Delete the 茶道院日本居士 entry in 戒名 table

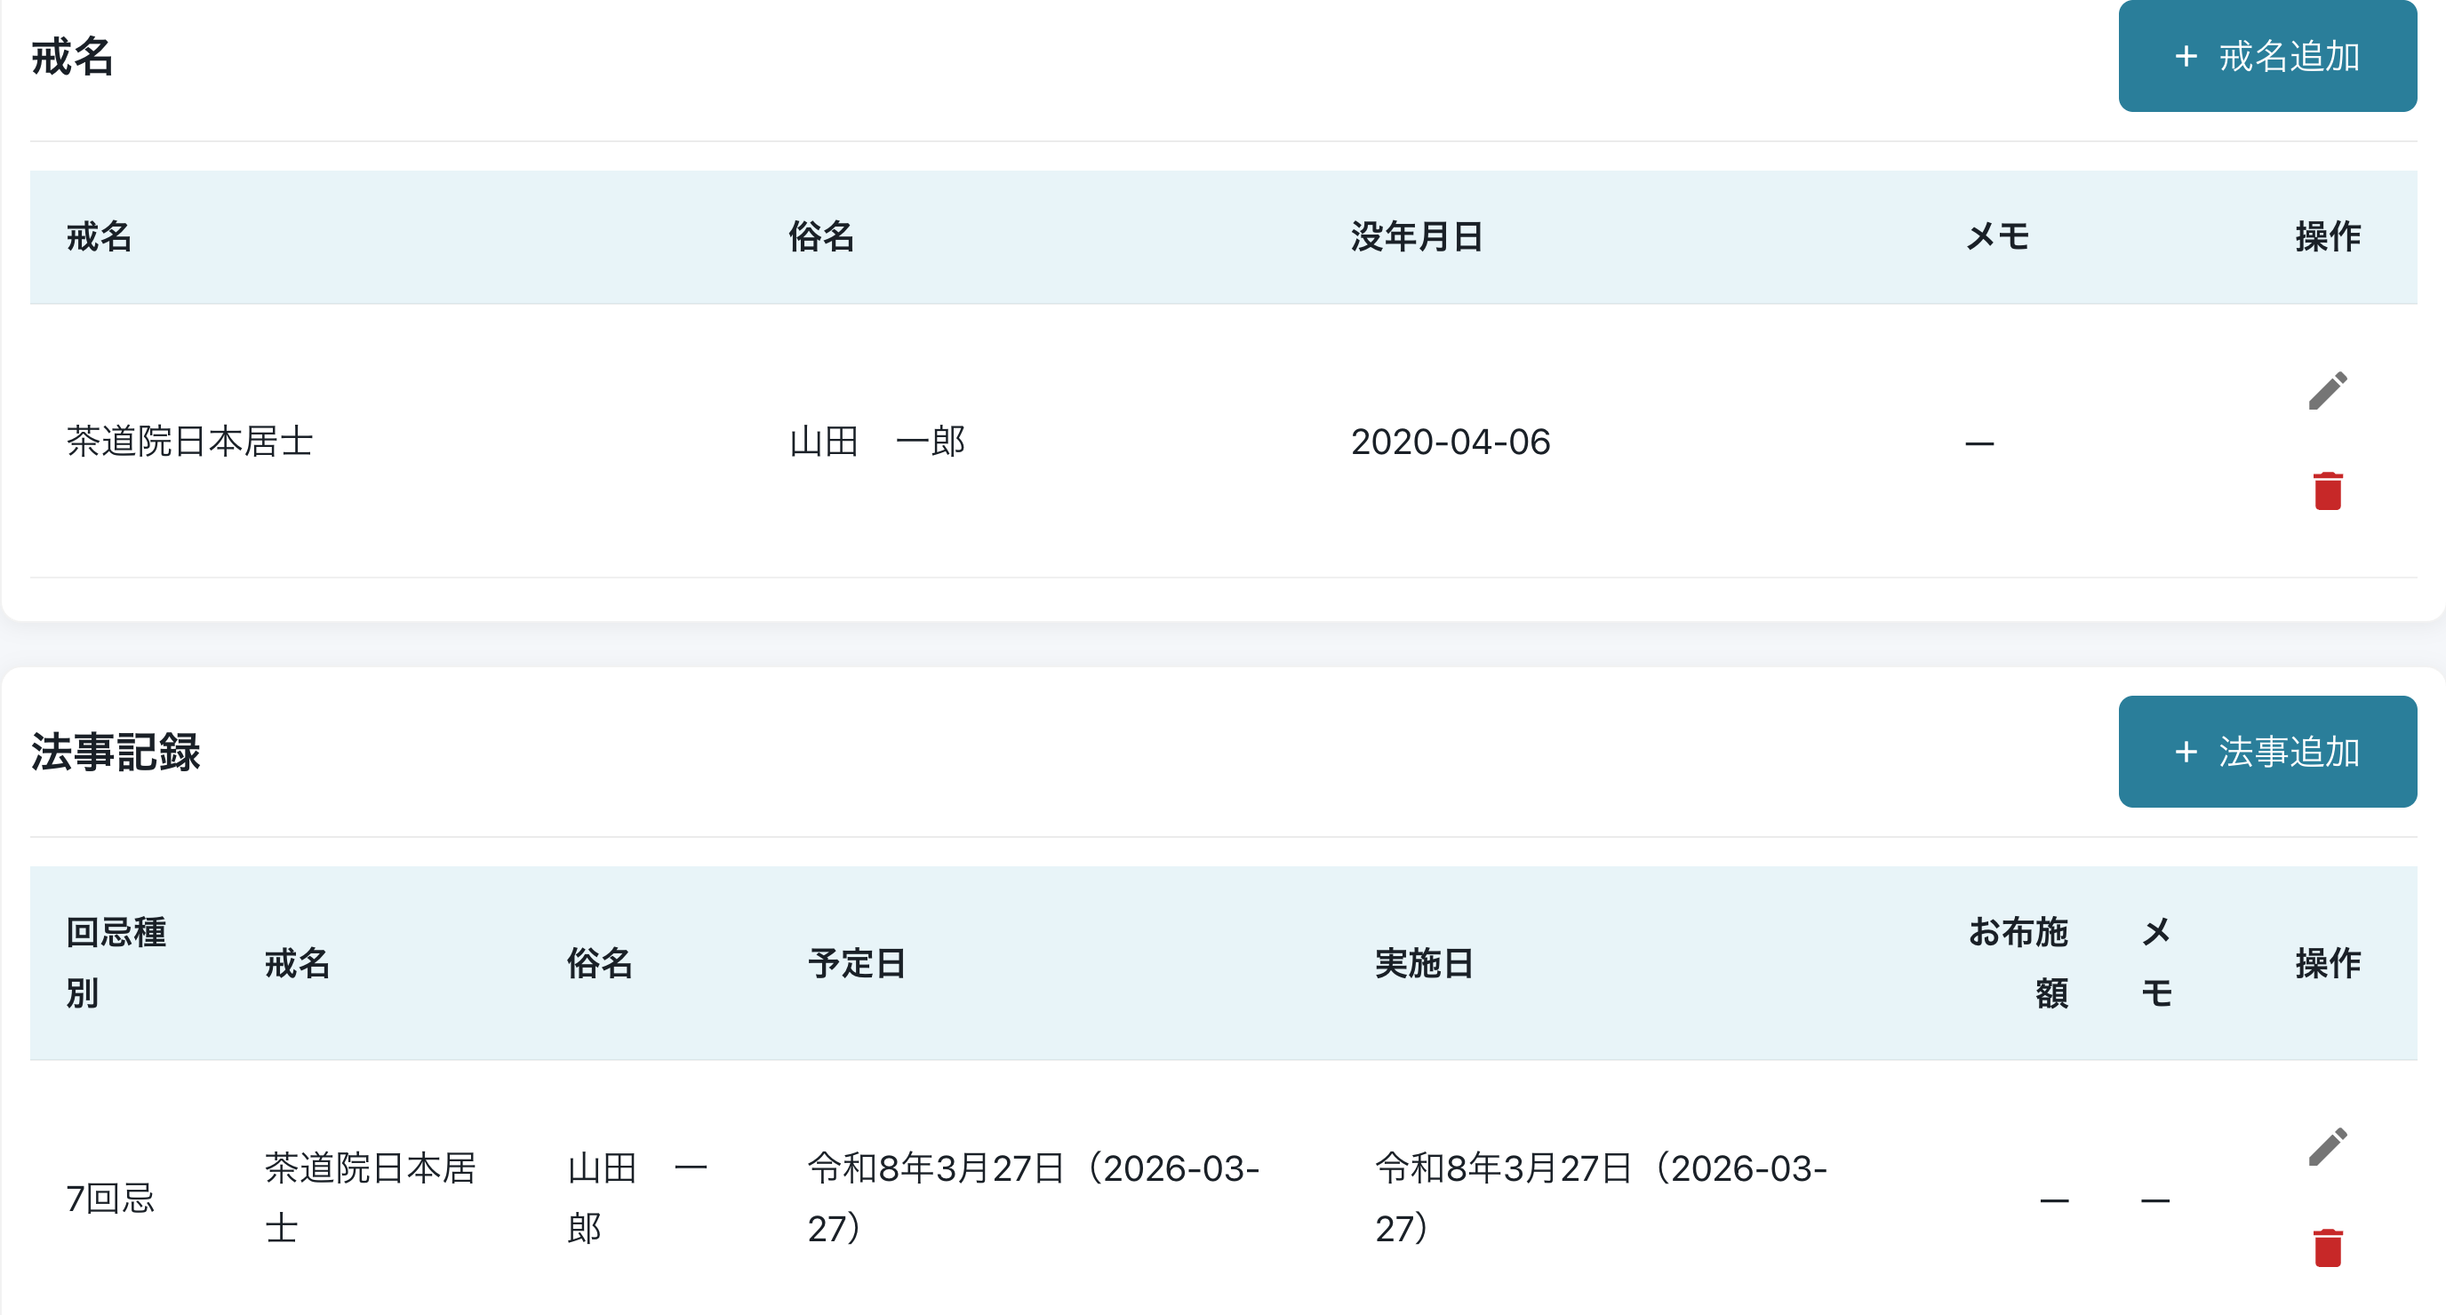pos(2327,490)
